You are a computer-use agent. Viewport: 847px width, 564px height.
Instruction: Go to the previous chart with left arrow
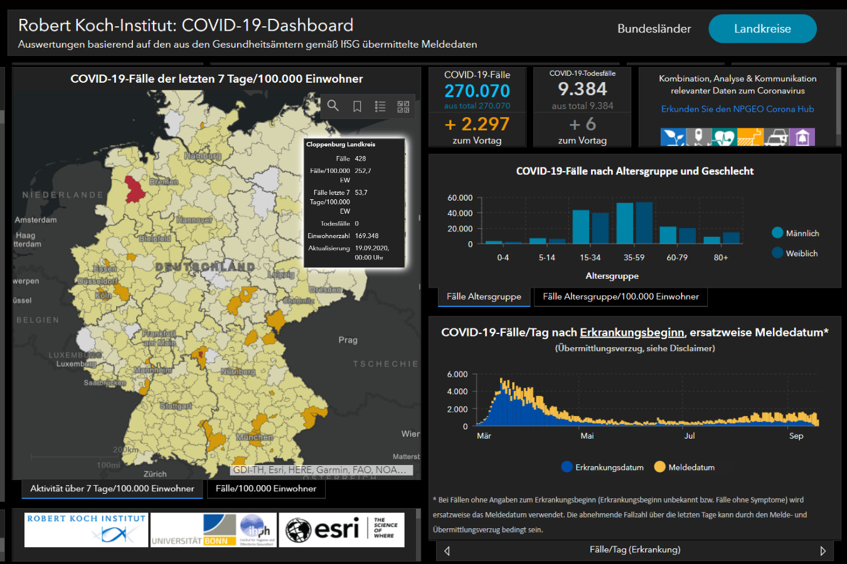point(447,551)
